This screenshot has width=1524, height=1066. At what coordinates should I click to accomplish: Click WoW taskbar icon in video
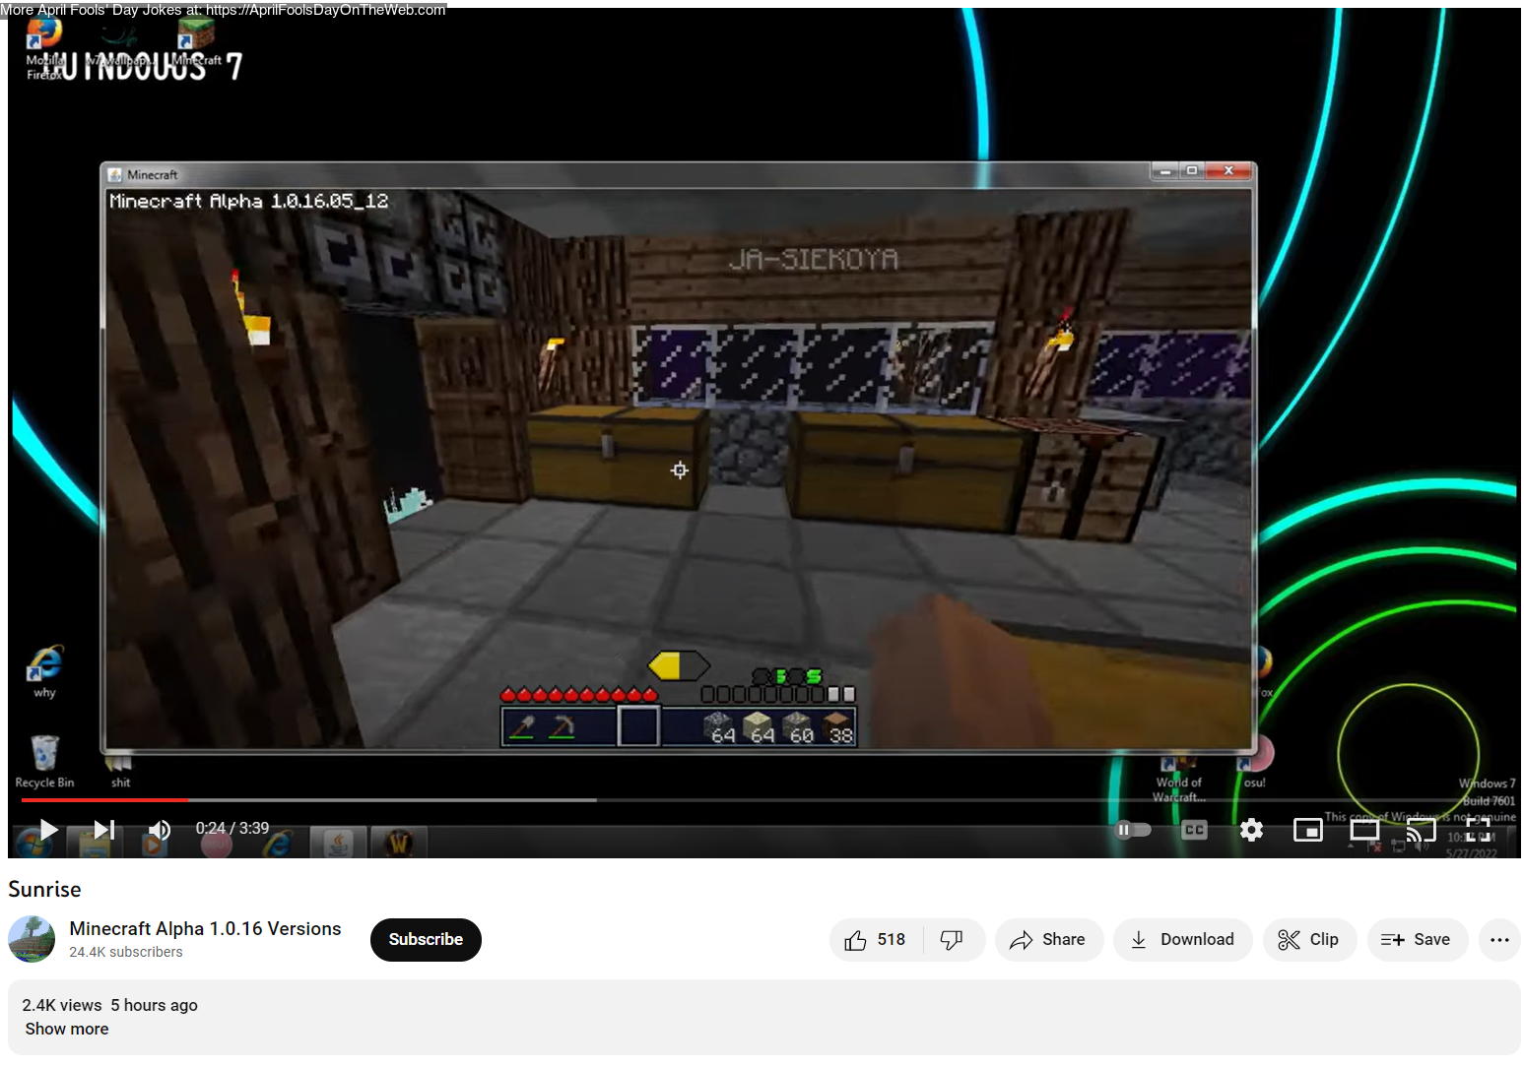399,844
